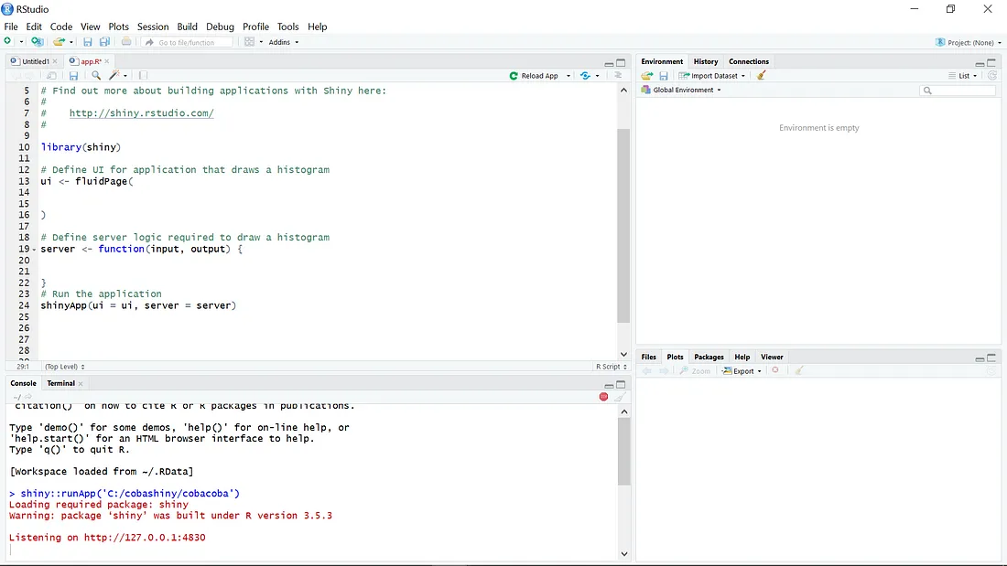
Task: Click the clear console broom icon
Action: 620,397
